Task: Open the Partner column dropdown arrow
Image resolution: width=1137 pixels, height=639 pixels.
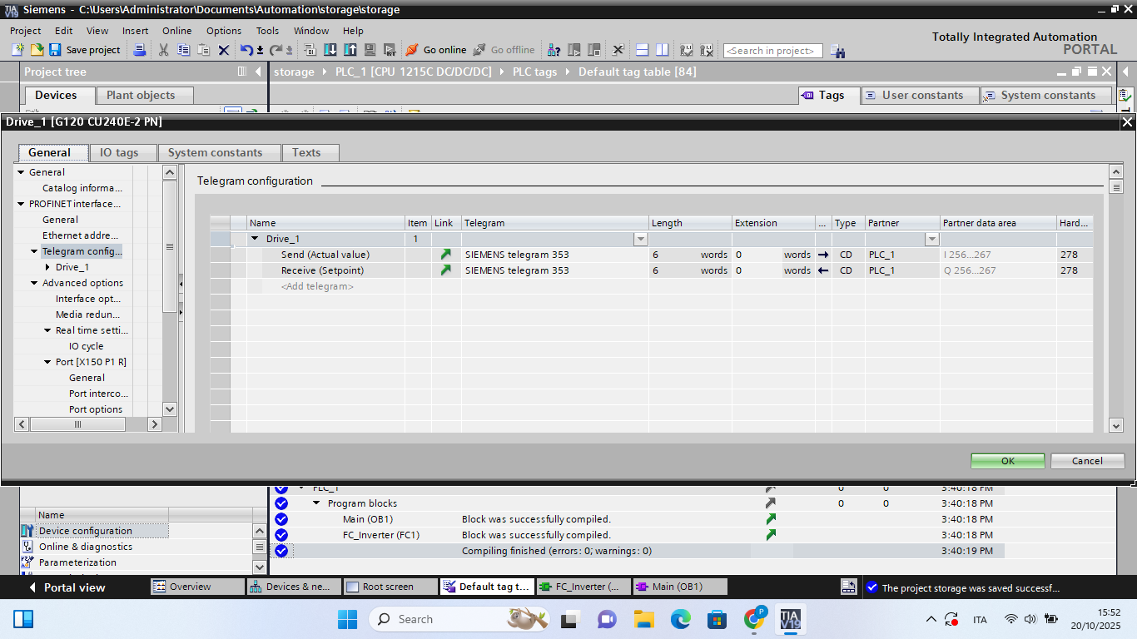Action: click(931, 240)
